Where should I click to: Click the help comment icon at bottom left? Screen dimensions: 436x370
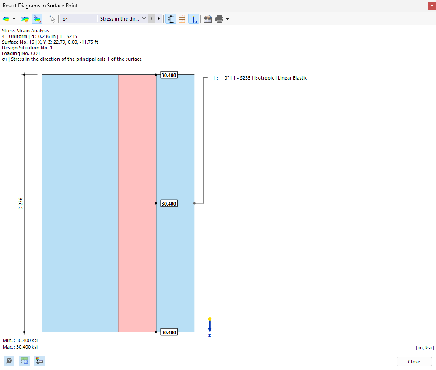[9, 361]
